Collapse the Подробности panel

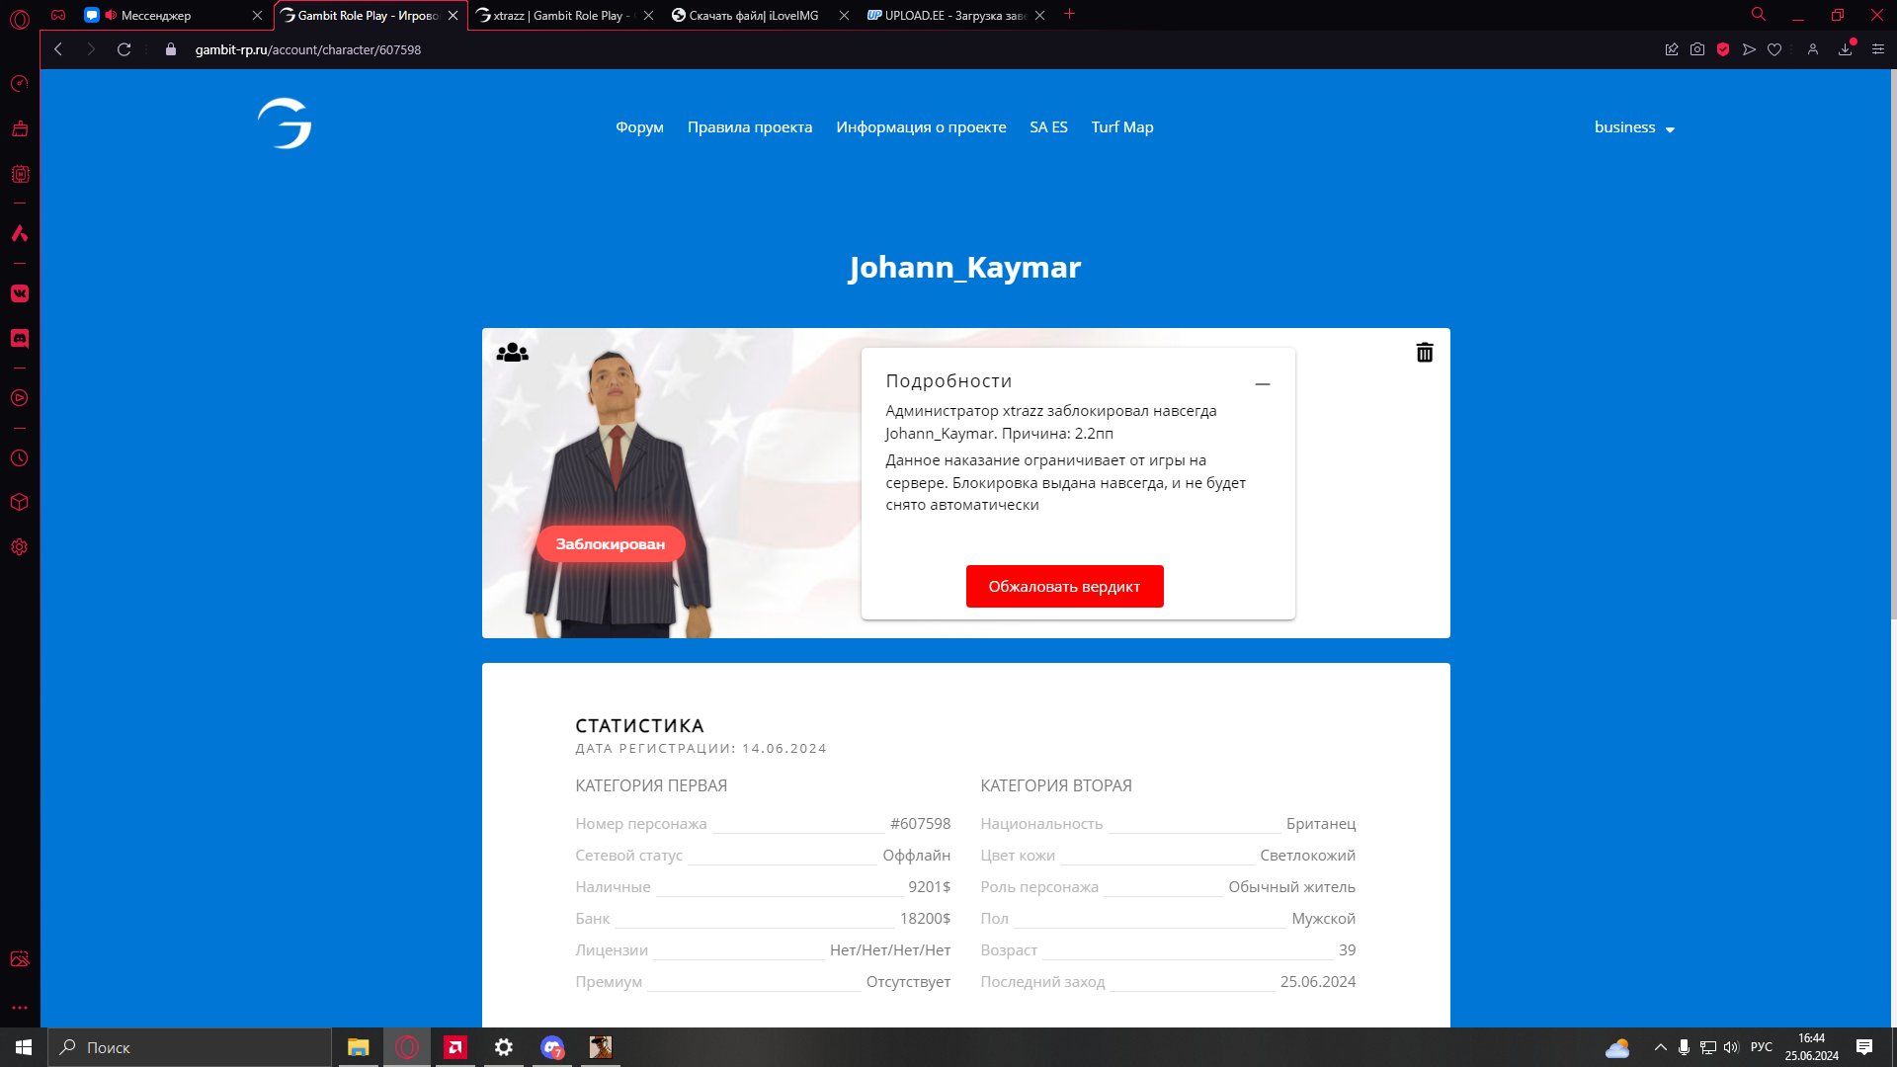(x=1262, y=383)
